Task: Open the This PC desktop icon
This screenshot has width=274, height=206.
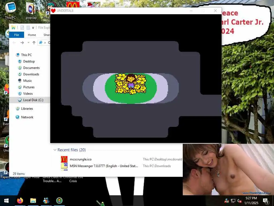Action: coord(10,10)
